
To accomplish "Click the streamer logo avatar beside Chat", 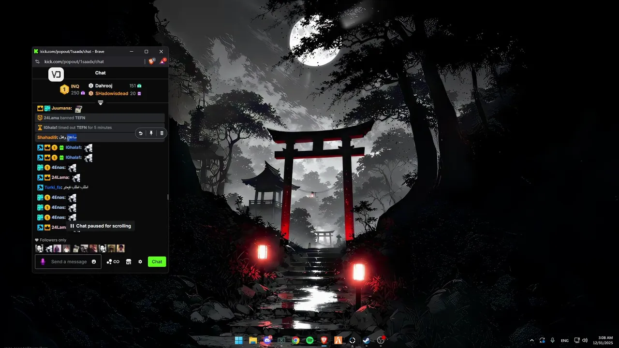I will 56,74.
